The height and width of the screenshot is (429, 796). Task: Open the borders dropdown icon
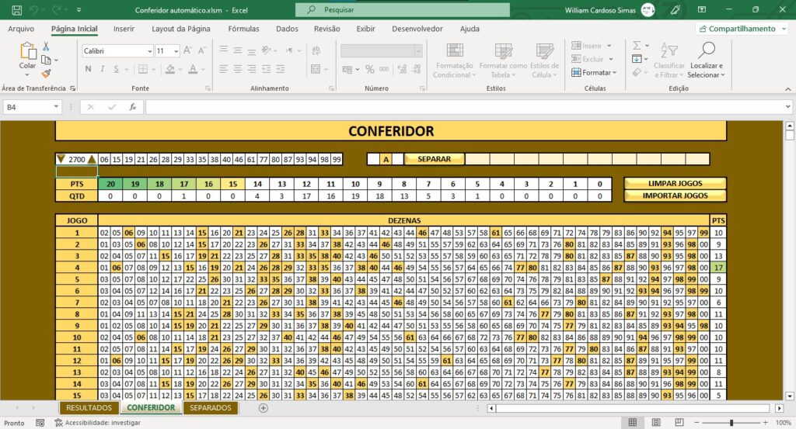tap(154, 69)
